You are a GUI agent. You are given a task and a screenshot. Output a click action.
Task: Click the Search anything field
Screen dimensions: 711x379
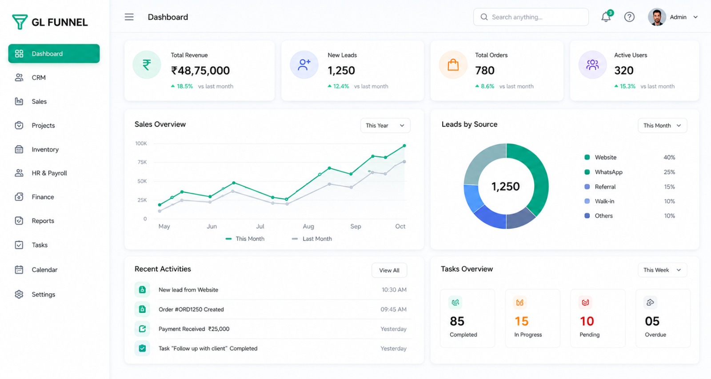[531, 17]
